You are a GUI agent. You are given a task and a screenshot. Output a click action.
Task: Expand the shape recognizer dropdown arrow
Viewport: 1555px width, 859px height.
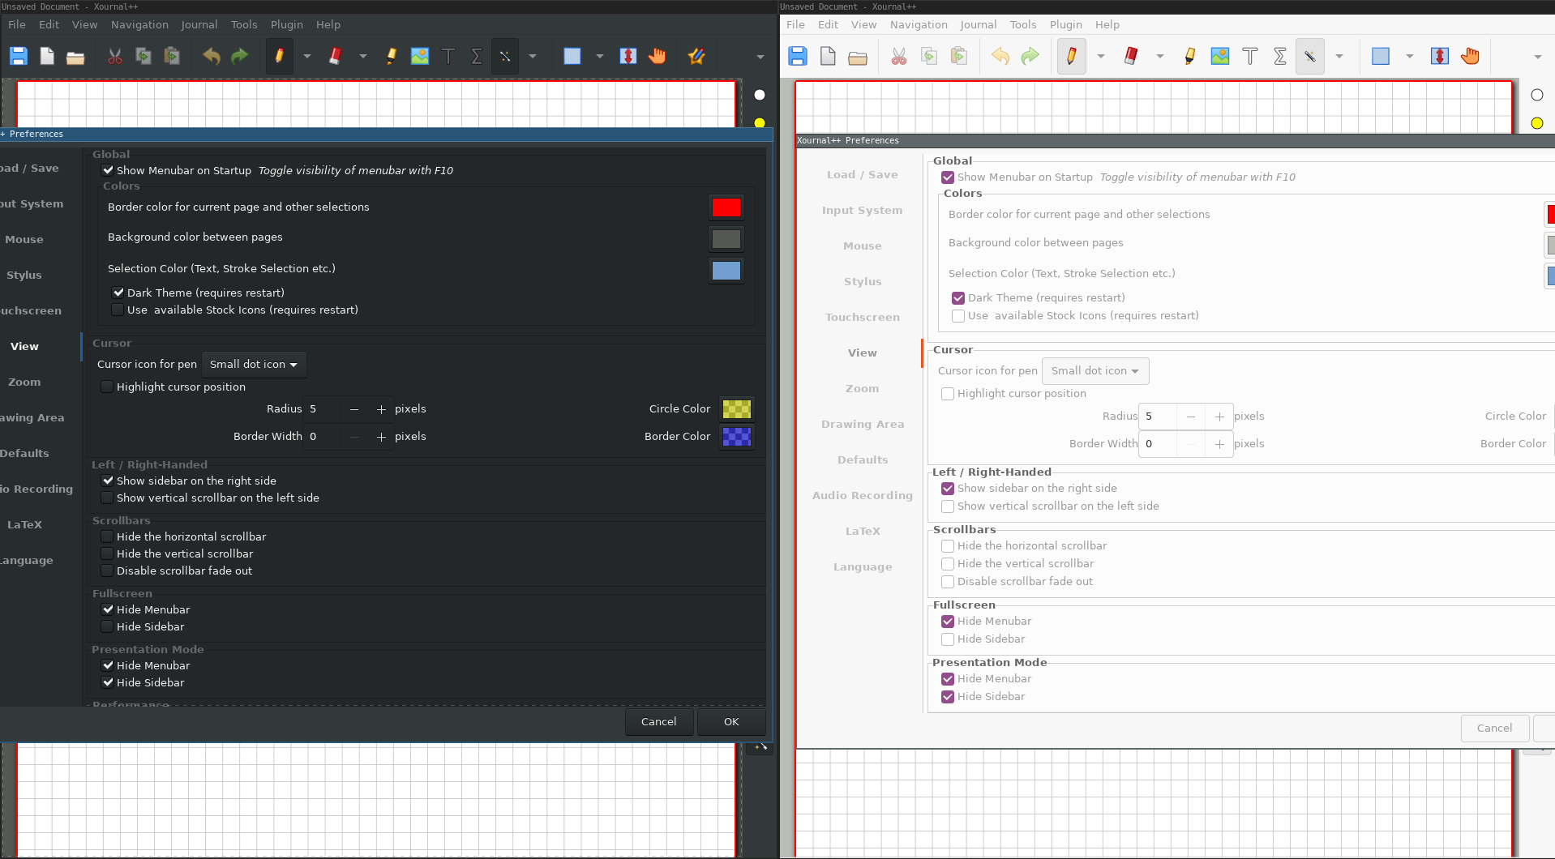coord(532,57)
